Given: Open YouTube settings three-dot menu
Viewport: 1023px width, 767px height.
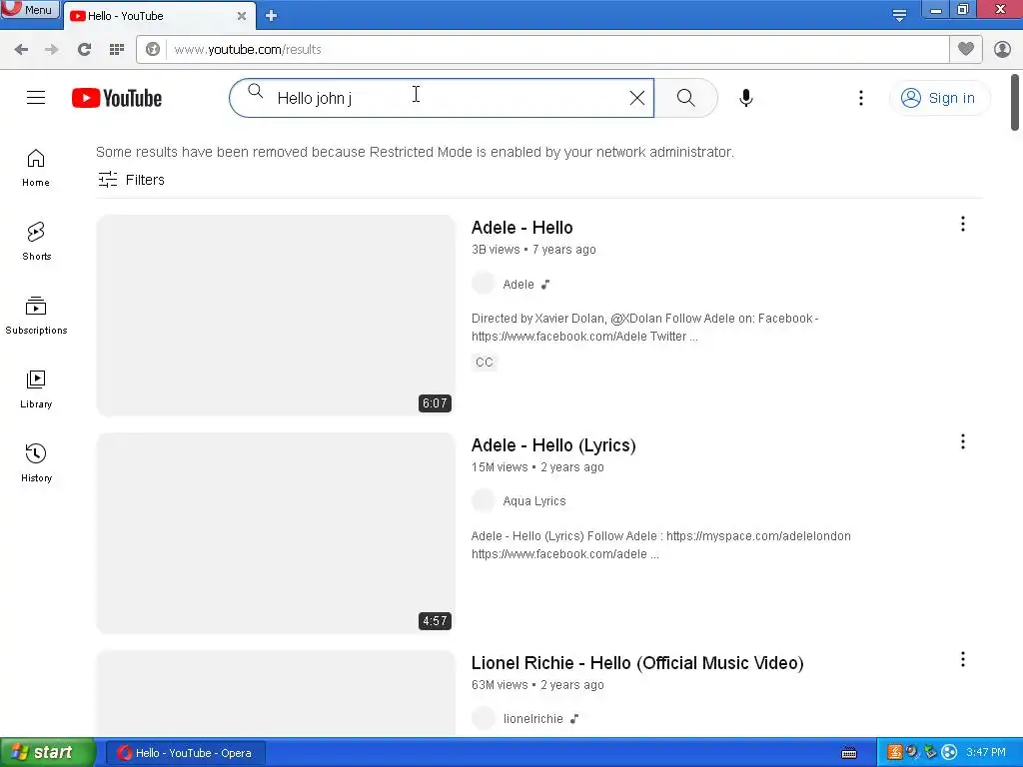Looking at the screenshot, I should [860, 98].
